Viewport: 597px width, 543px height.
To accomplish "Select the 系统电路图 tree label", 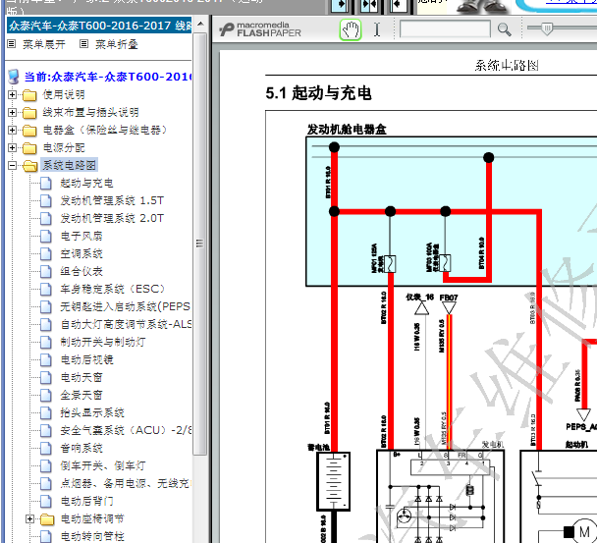I will [70, 165].
